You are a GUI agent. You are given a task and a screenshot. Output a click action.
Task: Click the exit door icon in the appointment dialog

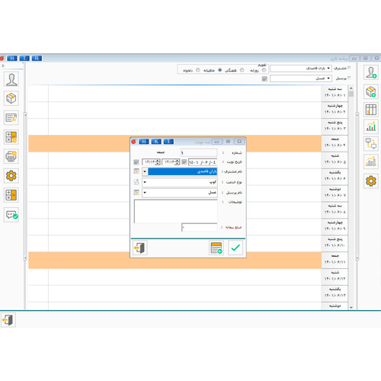pos(140,248)
